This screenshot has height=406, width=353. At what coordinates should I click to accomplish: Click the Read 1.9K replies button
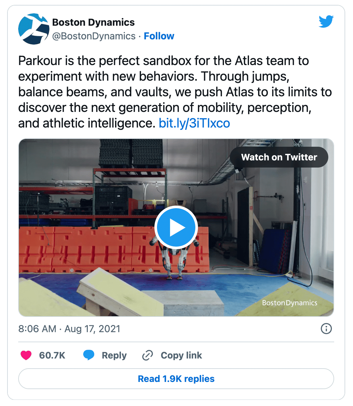point(176,379)
